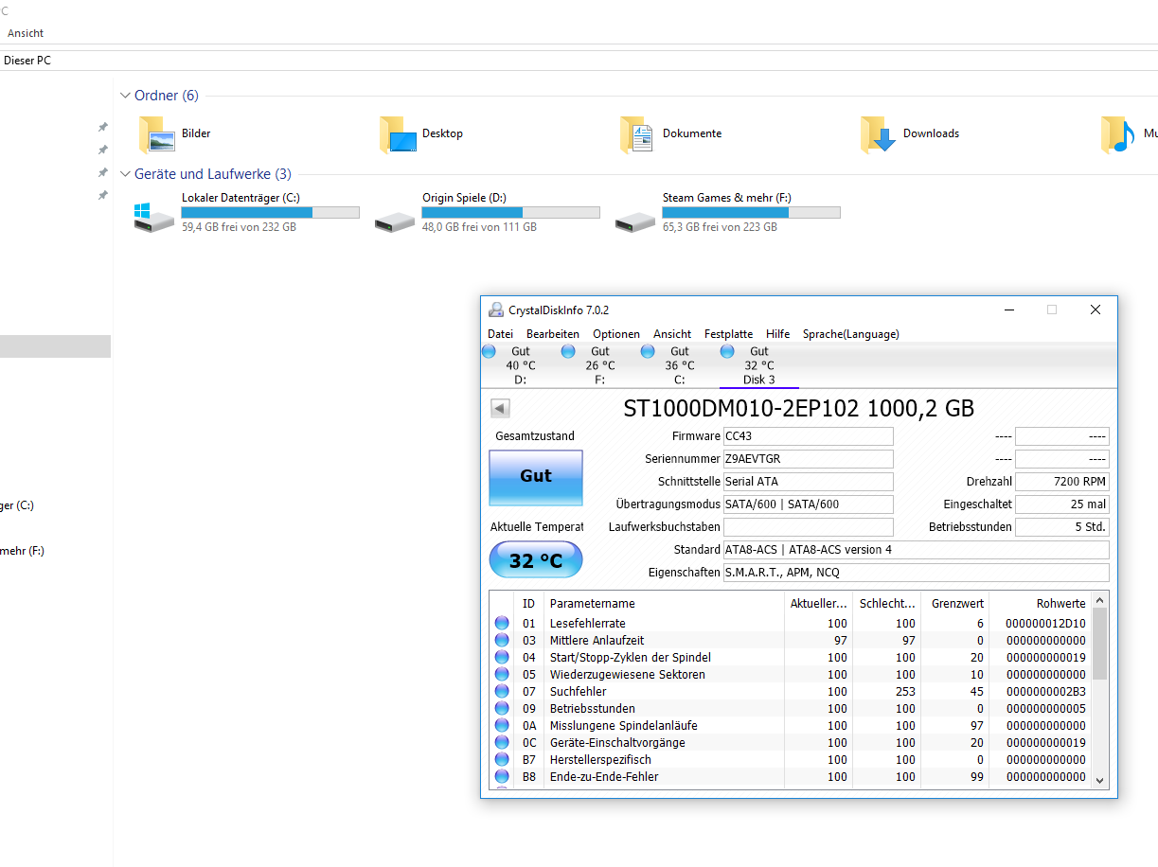This screenshot has width=1158, height=867.
Task: Click the Standard ATA8-ACS field
Action: tap(916, 550)
